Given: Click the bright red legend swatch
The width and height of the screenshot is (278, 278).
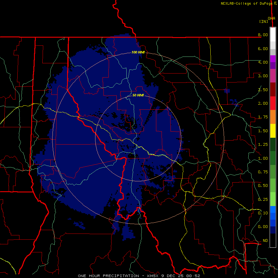Looking at the screenshot, I should pyautogui.click(x=273, y=103).
